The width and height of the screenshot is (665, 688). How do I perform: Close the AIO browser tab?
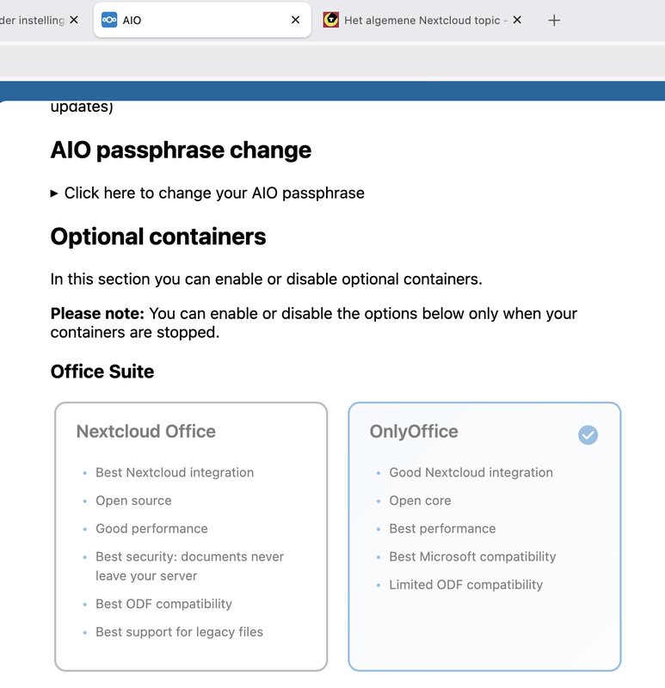tap(295, 20)
